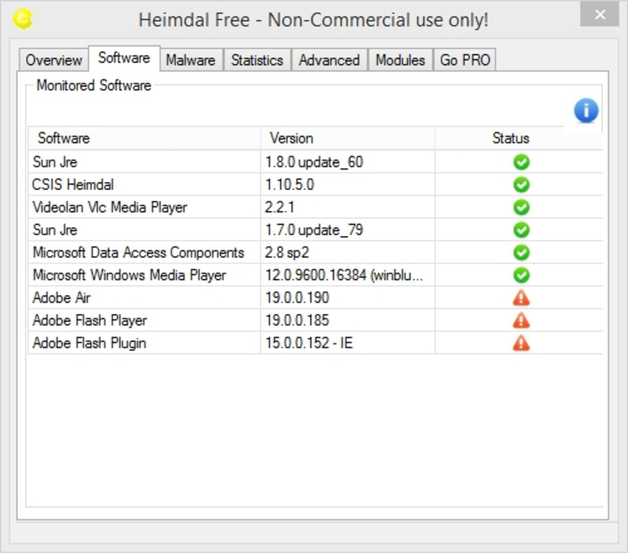628x553 pixels.
Task: Go to the Advanced tab
Action: pos(330,60)
